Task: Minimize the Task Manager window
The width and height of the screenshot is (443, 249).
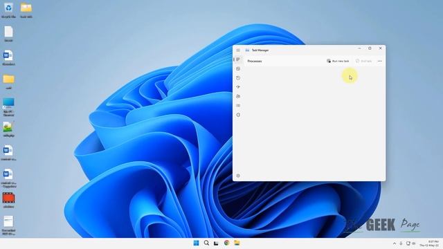Action: click(x=359, y=48)
